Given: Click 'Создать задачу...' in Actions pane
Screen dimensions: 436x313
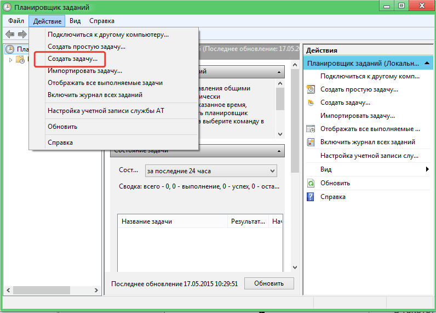Looking at the screenshot, I should tap(345, 103).
